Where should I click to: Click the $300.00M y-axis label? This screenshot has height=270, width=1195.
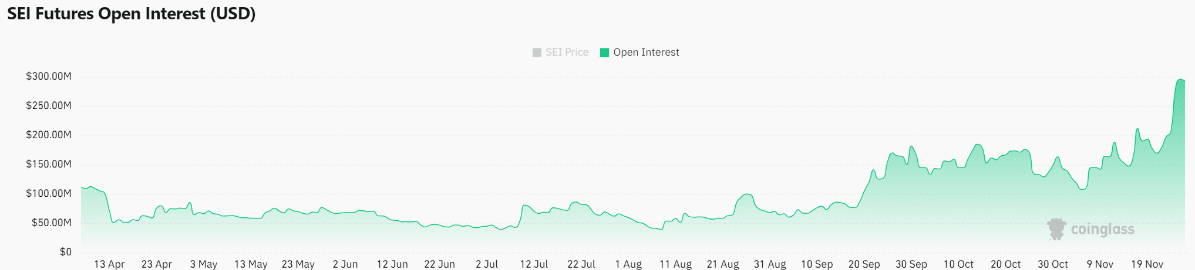49,76
